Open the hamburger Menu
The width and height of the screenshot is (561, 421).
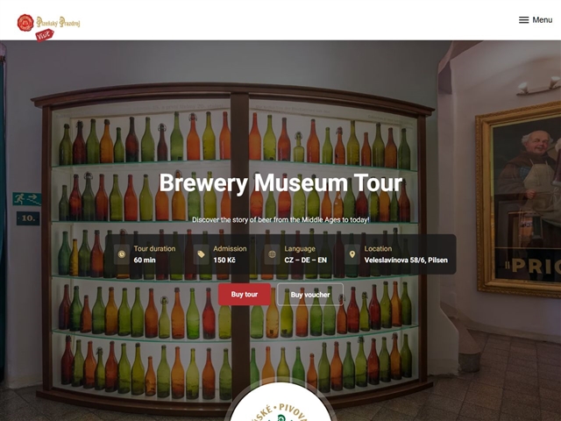pos(536,20)
